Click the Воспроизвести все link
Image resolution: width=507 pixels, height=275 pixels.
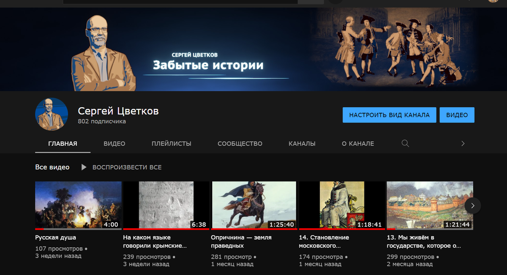[x=127, y=167]
